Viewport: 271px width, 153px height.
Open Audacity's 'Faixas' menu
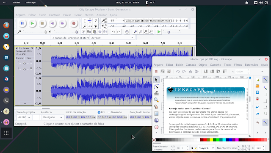[x=67, y=15]
